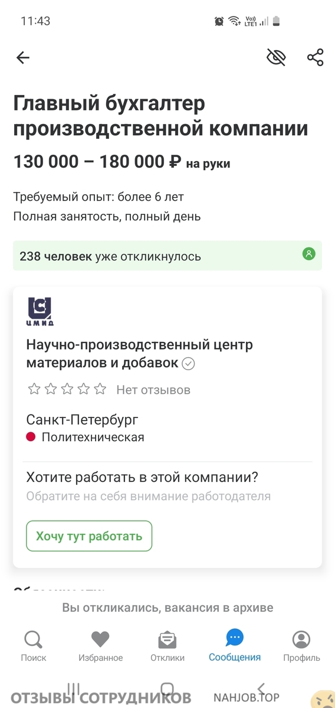Tap the 238 человек responded banner
The width and height of the screenshot is (335, 708).
click(167, 256)
